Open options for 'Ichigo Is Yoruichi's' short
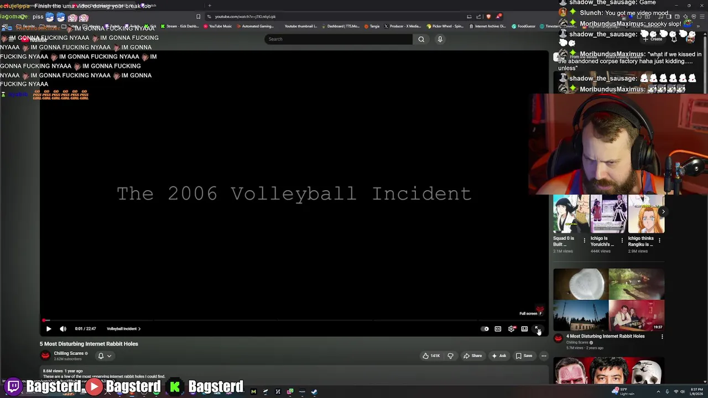Screen dimensions: 708x398 622,241
